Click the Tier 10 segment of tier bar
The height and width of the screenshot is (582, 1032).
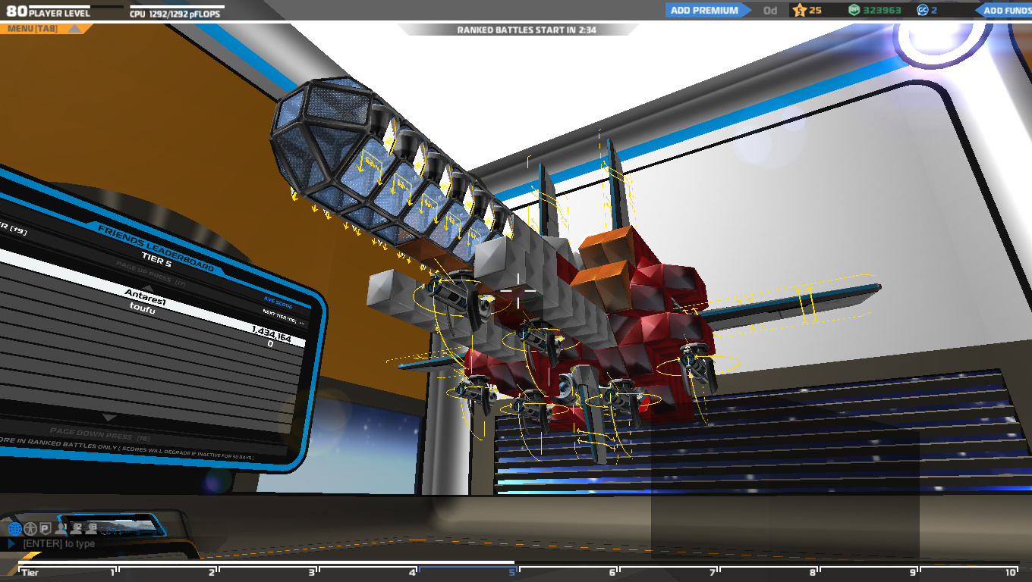pos(969,569)
